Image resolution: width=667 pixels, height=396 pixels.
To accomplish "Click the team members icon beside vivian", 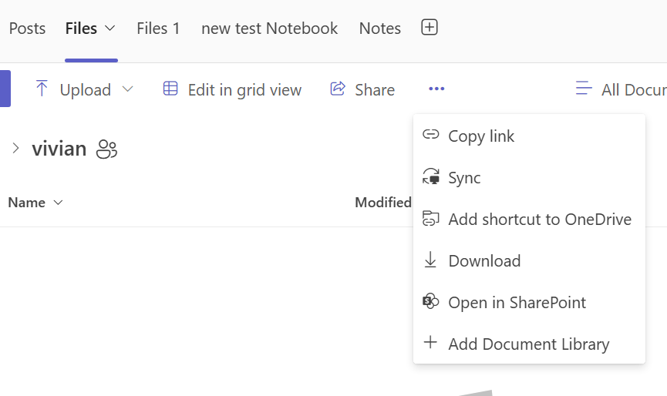I will pyautogui.click(x=106, y=149).
